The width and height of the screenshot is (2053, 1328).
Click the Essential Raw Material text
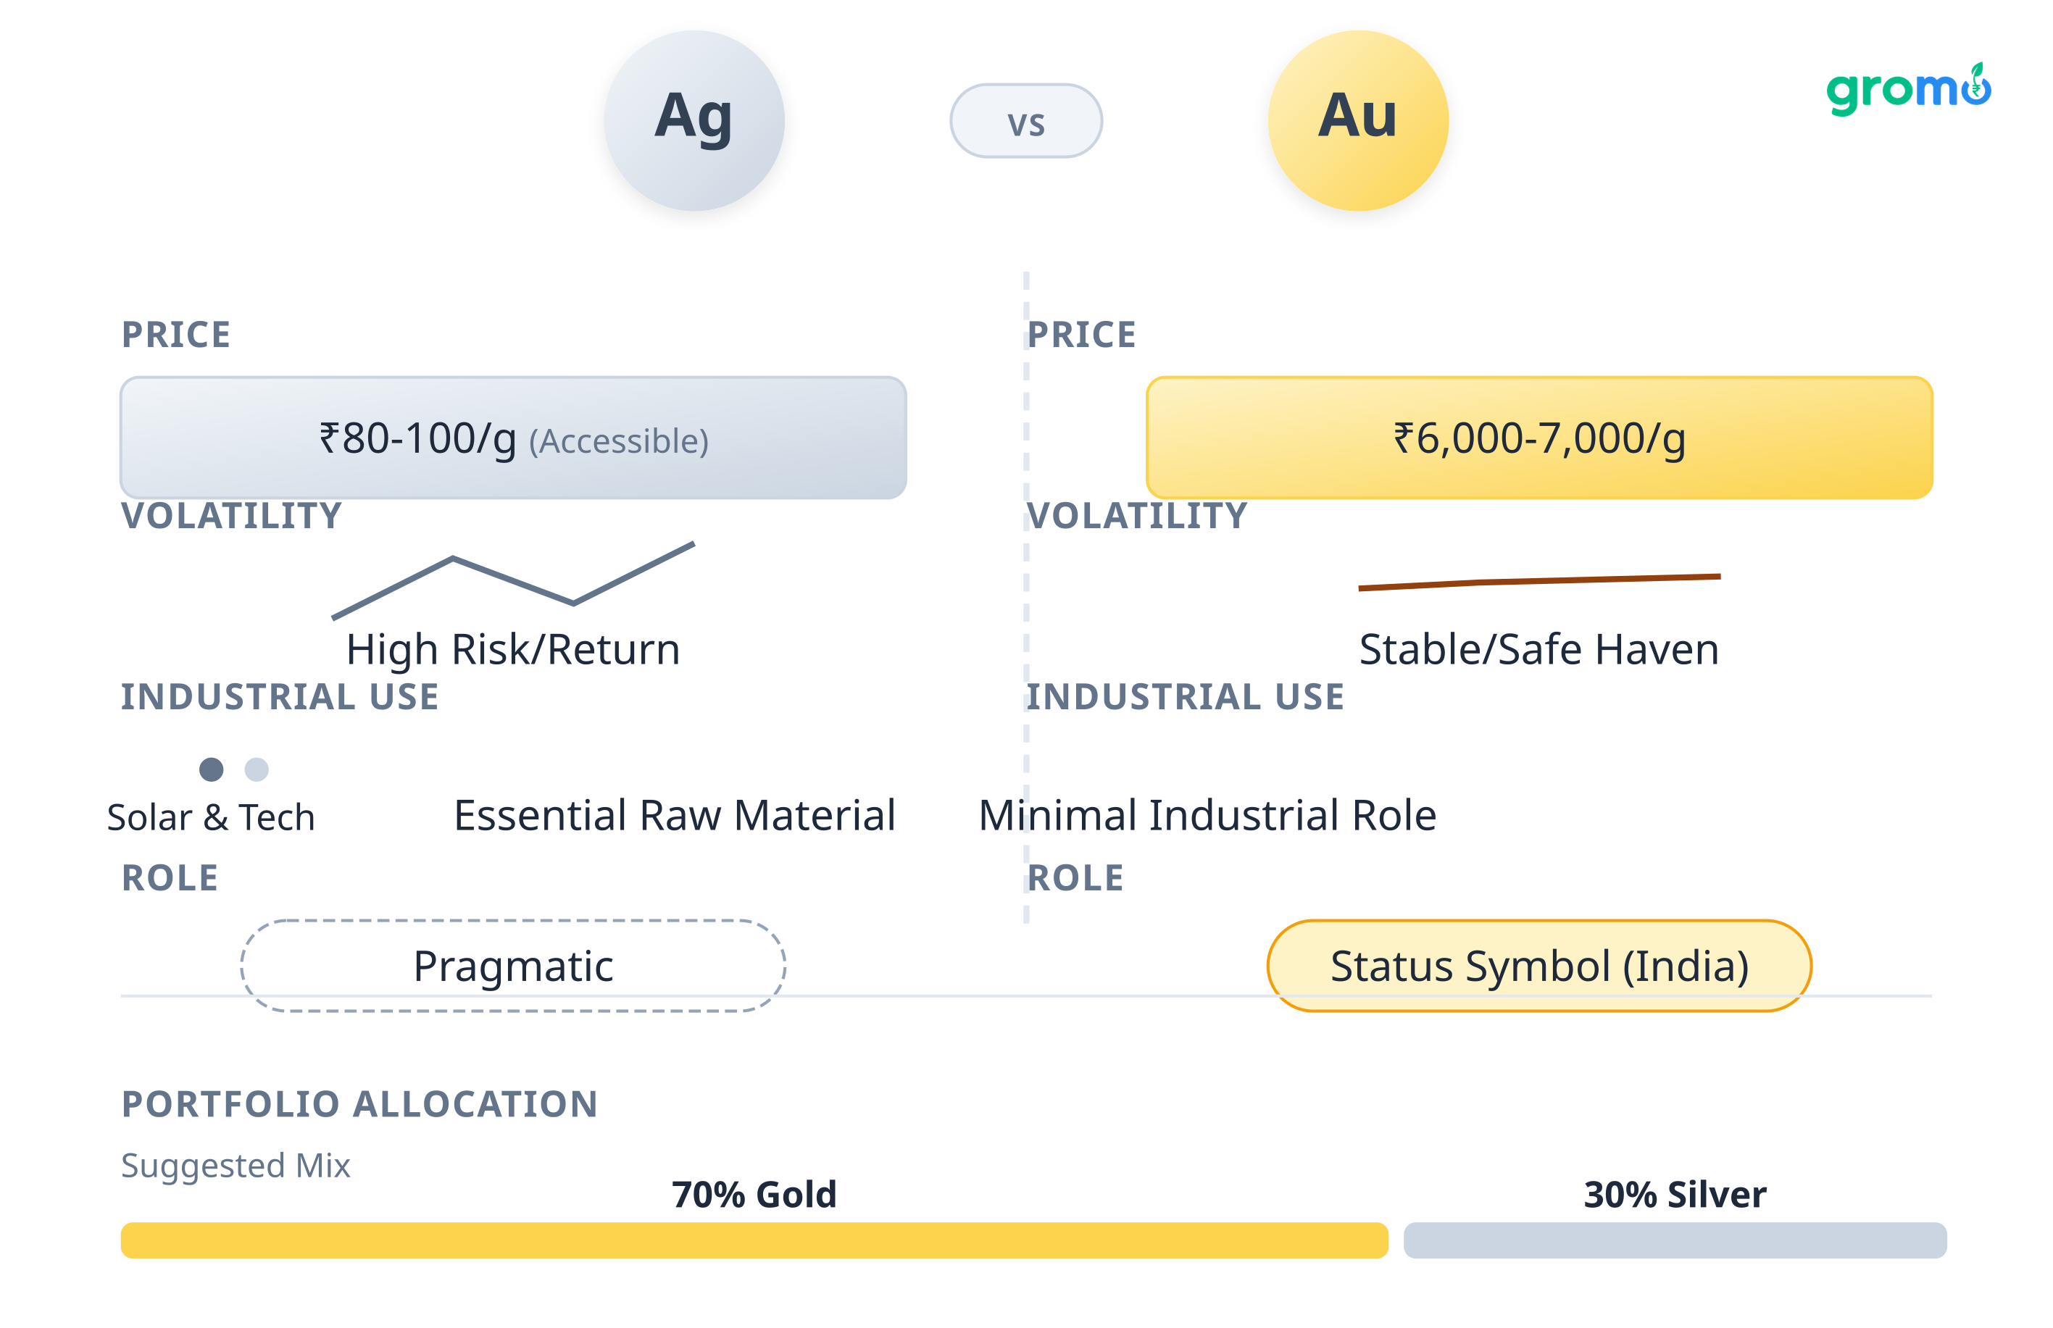tap(675, 815)
